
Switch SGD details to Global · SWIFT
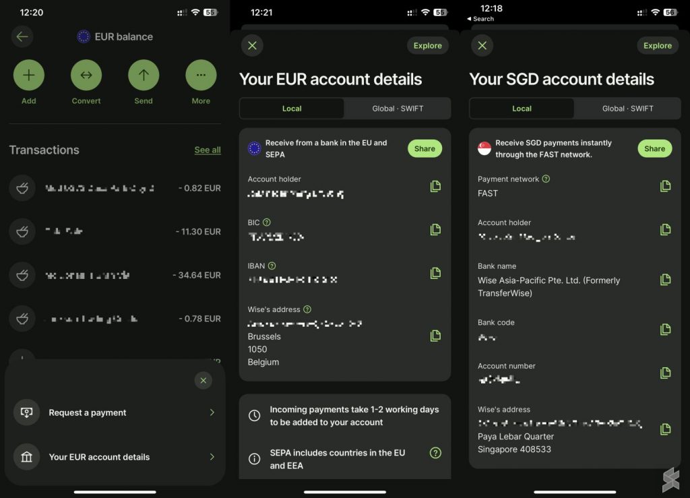tap(627, 108)
